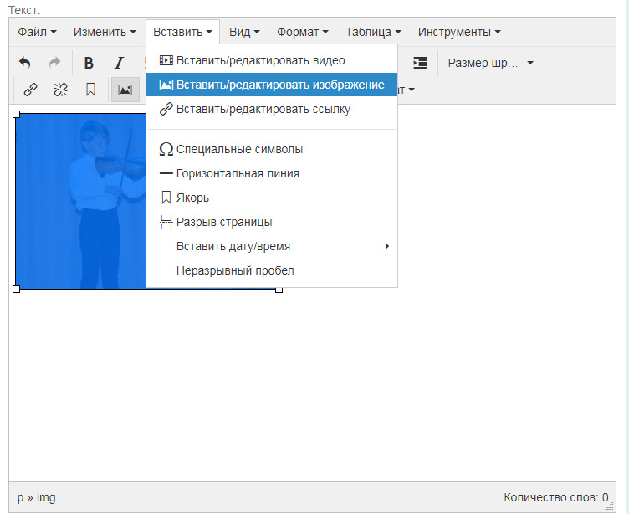Click in the empty editor text area

[312, 385]
